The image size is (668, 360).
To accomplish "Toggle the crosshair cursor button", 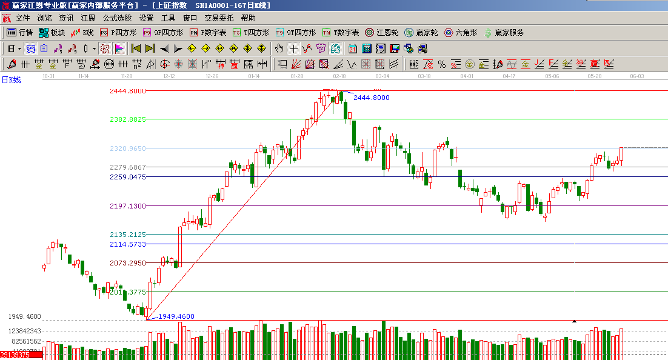I will pos(293,48).
